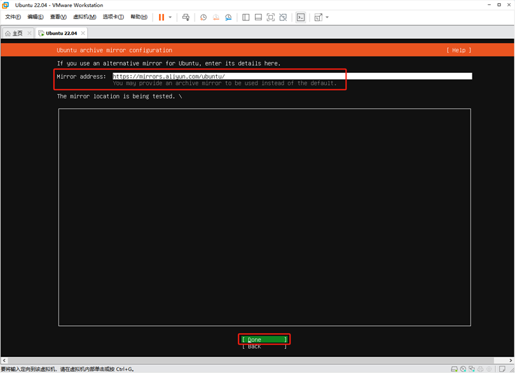Toggle the library sidebar panel icon

(x=245, y=17)
